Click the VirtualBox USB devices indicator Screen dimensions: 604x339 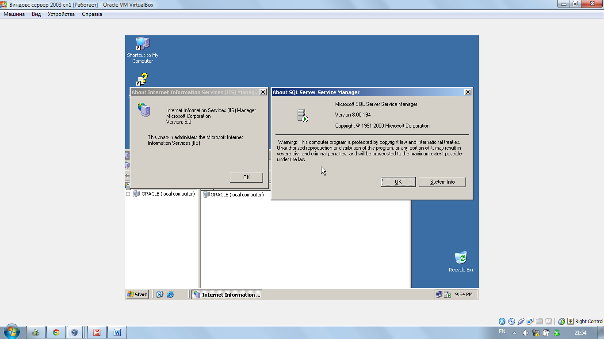521,321
